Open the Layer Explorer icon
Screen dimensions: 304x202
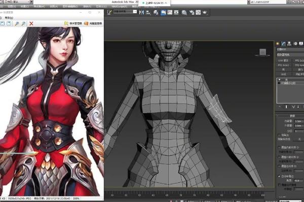(156, 13)
